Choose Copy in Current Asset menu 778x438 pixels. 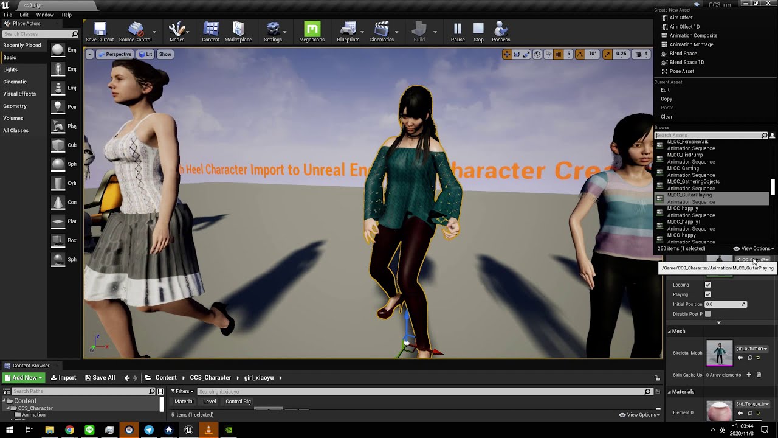tap(667, 99)
